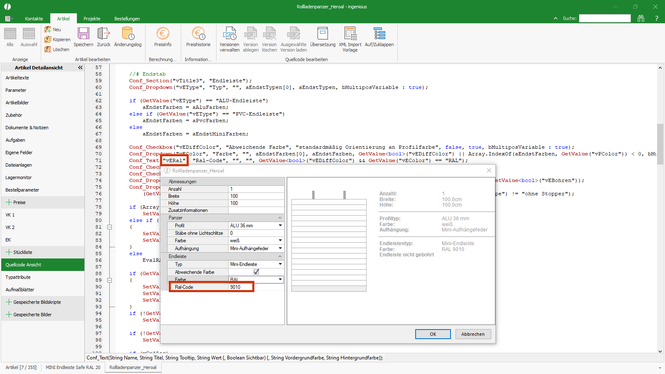665x374 pixels.
Task: Switch to the Bestellungen tab
Action: (x=127, y=19)
